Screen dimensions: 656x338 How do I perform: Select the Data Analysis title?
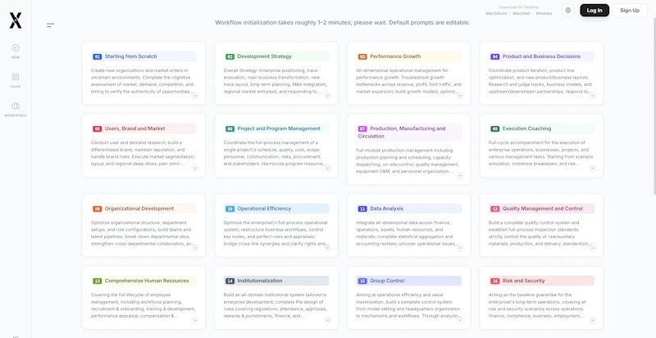tap(386, 209)
